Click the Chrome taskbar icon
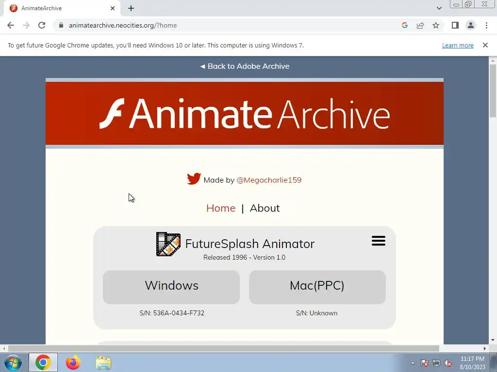Viewport: 497px width, 372px height. pos(43,362)
